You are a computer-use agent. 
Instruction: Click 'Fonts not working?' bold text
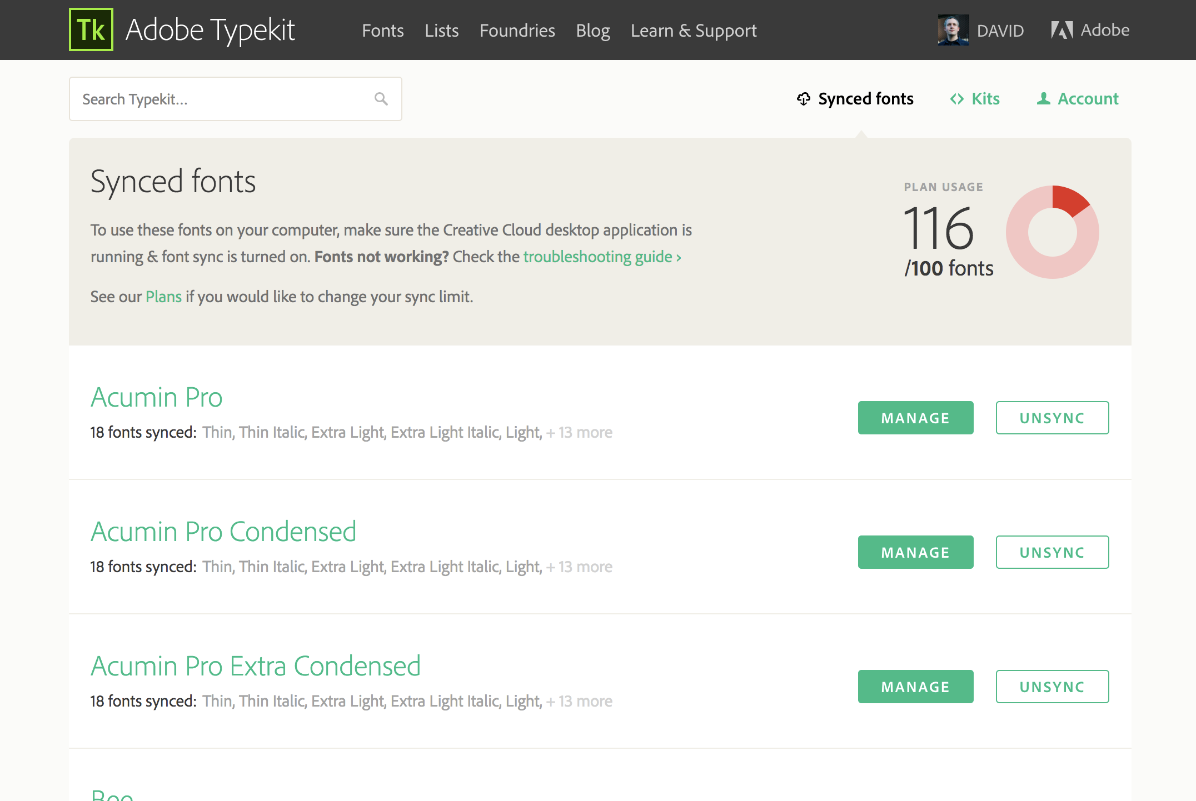pyautogui.click(x=381, y=257)
